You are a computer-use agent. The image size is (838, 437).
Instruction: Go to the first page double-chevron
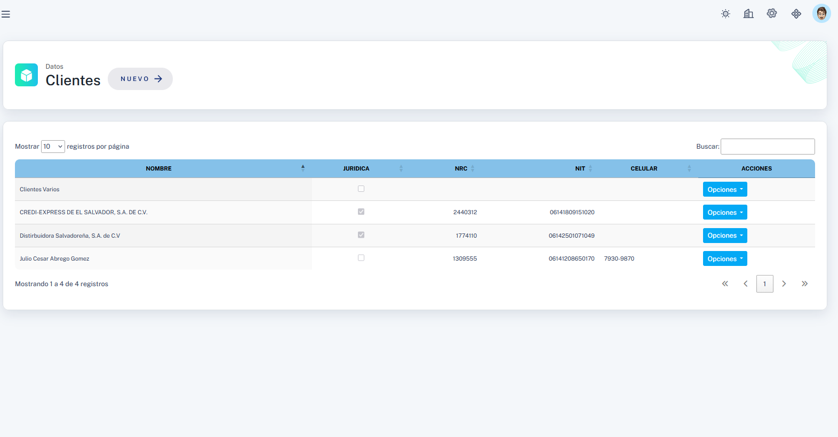(x=725, y=284)
